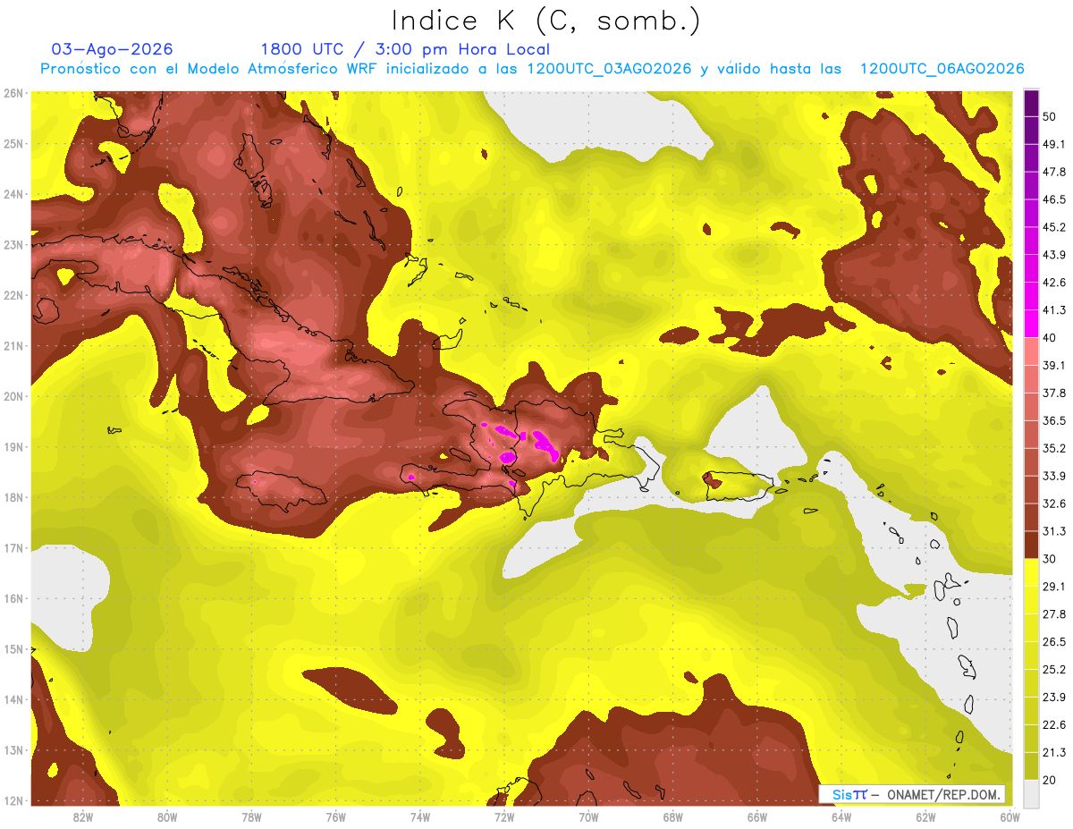
Task: Click the "76W" longitude label
Action: click(336, 817)
